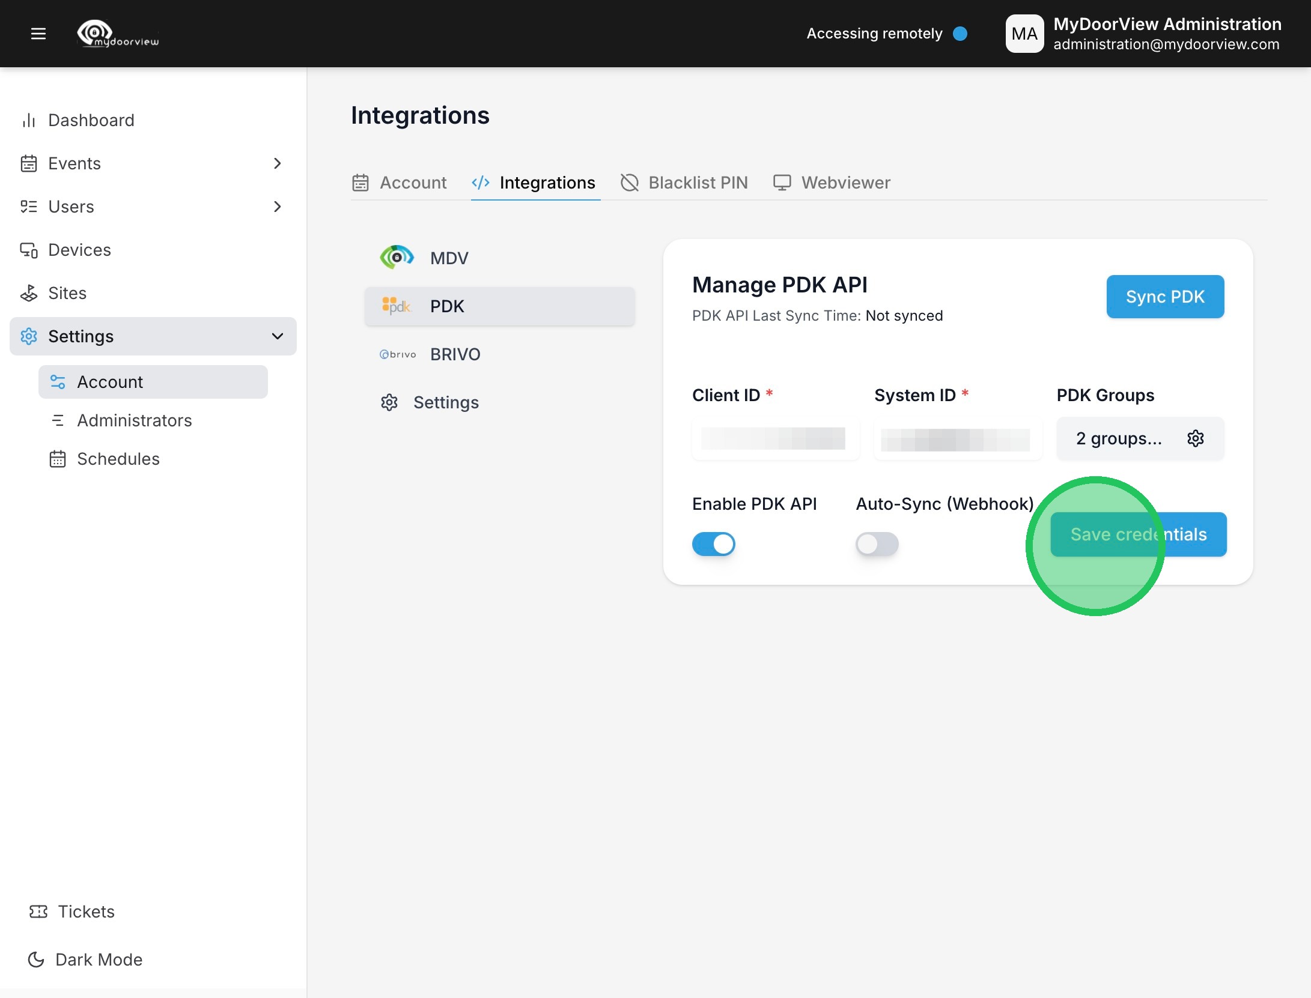The image size is (1311, 998).
Task: Click the mydoorview logo
Action: [x=118, y=34]
